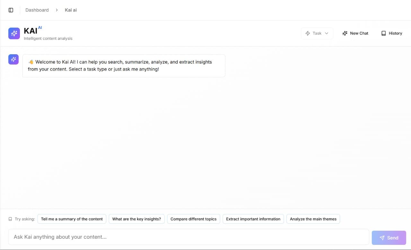The image size is (411, 250).
Task: Click the Kai avatar beside welcome message
Action: pyautogui.click(x=13, y=59)
